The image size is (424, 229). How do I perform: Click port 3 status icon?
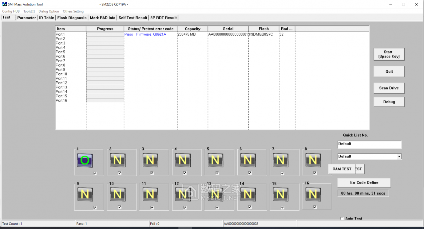point(150,160)
